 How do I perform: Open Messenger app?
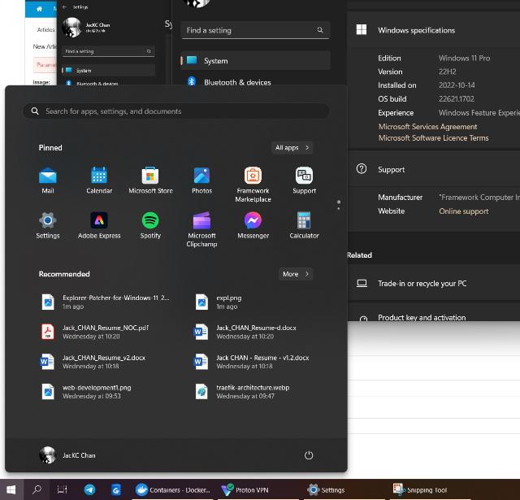pyautogui.click(x=253, y=225)
